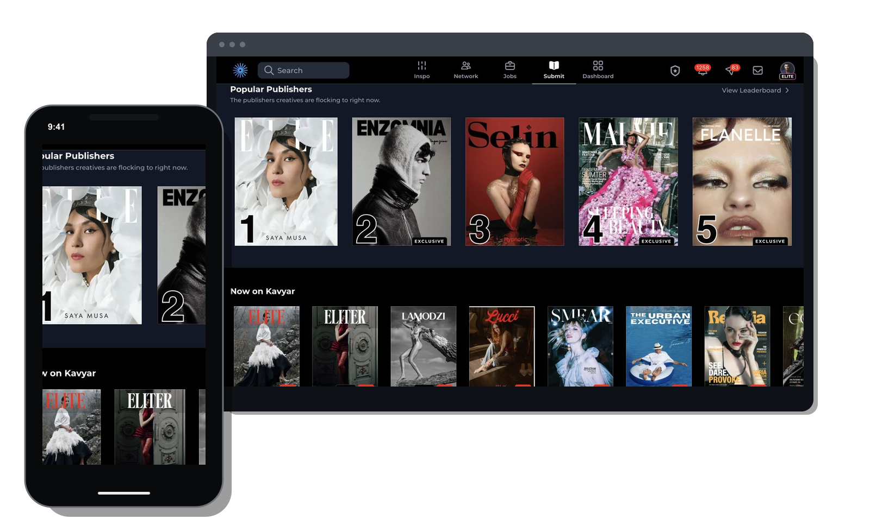
Task: Click the "9:41" time on the phone
Action: tap(56, 126)
